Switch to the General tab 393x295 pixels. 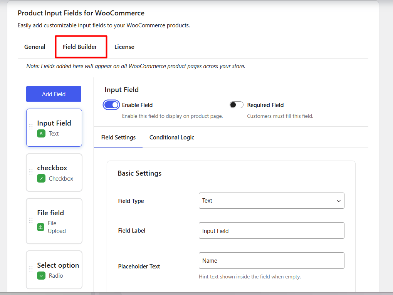(35, 47)
